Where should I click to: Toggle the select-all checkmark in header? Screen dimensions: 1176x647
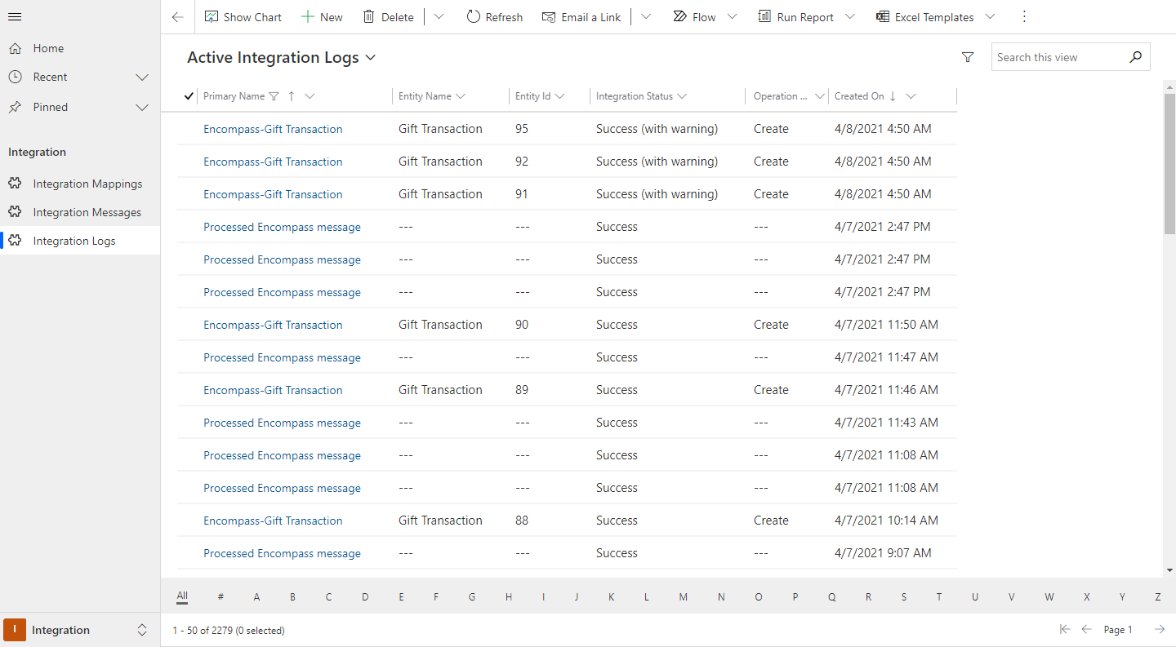pyautogui.click(x=189, y=96)
